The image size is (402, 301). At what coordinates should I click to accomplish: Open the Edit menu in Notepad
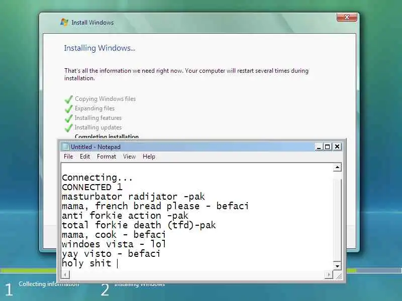tap(85, 157)
